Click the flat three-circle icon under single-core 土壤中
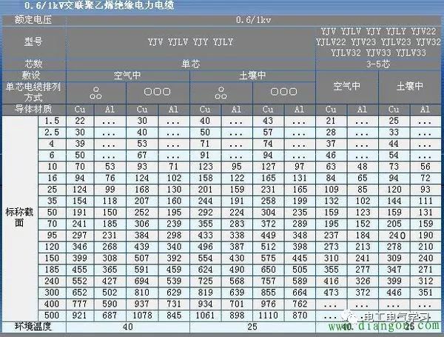444x337 pixels. coord(283,93)
